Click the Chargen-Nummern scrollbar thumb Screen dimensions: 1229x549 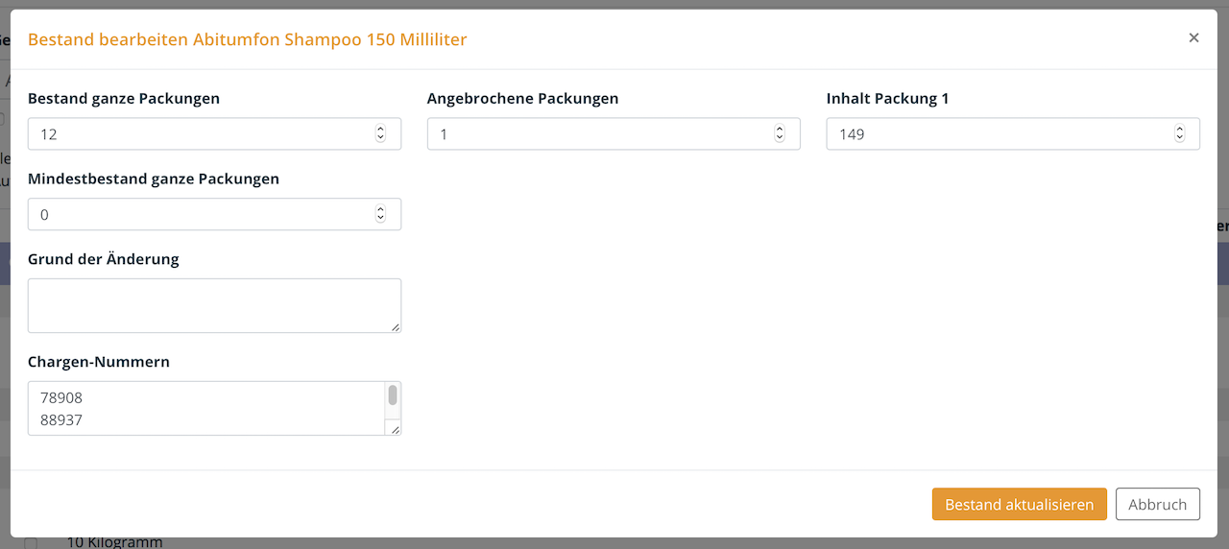tap(393, 395)
